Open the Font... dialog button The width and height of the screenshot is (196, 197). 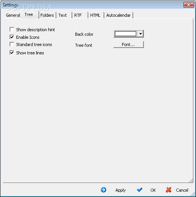129,44
